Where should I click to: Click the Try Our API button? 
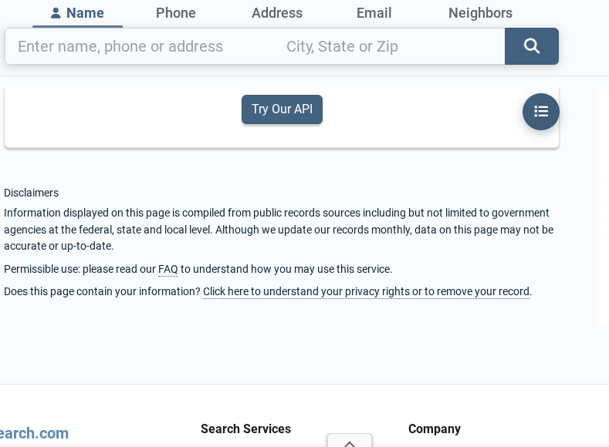(282, 109)
